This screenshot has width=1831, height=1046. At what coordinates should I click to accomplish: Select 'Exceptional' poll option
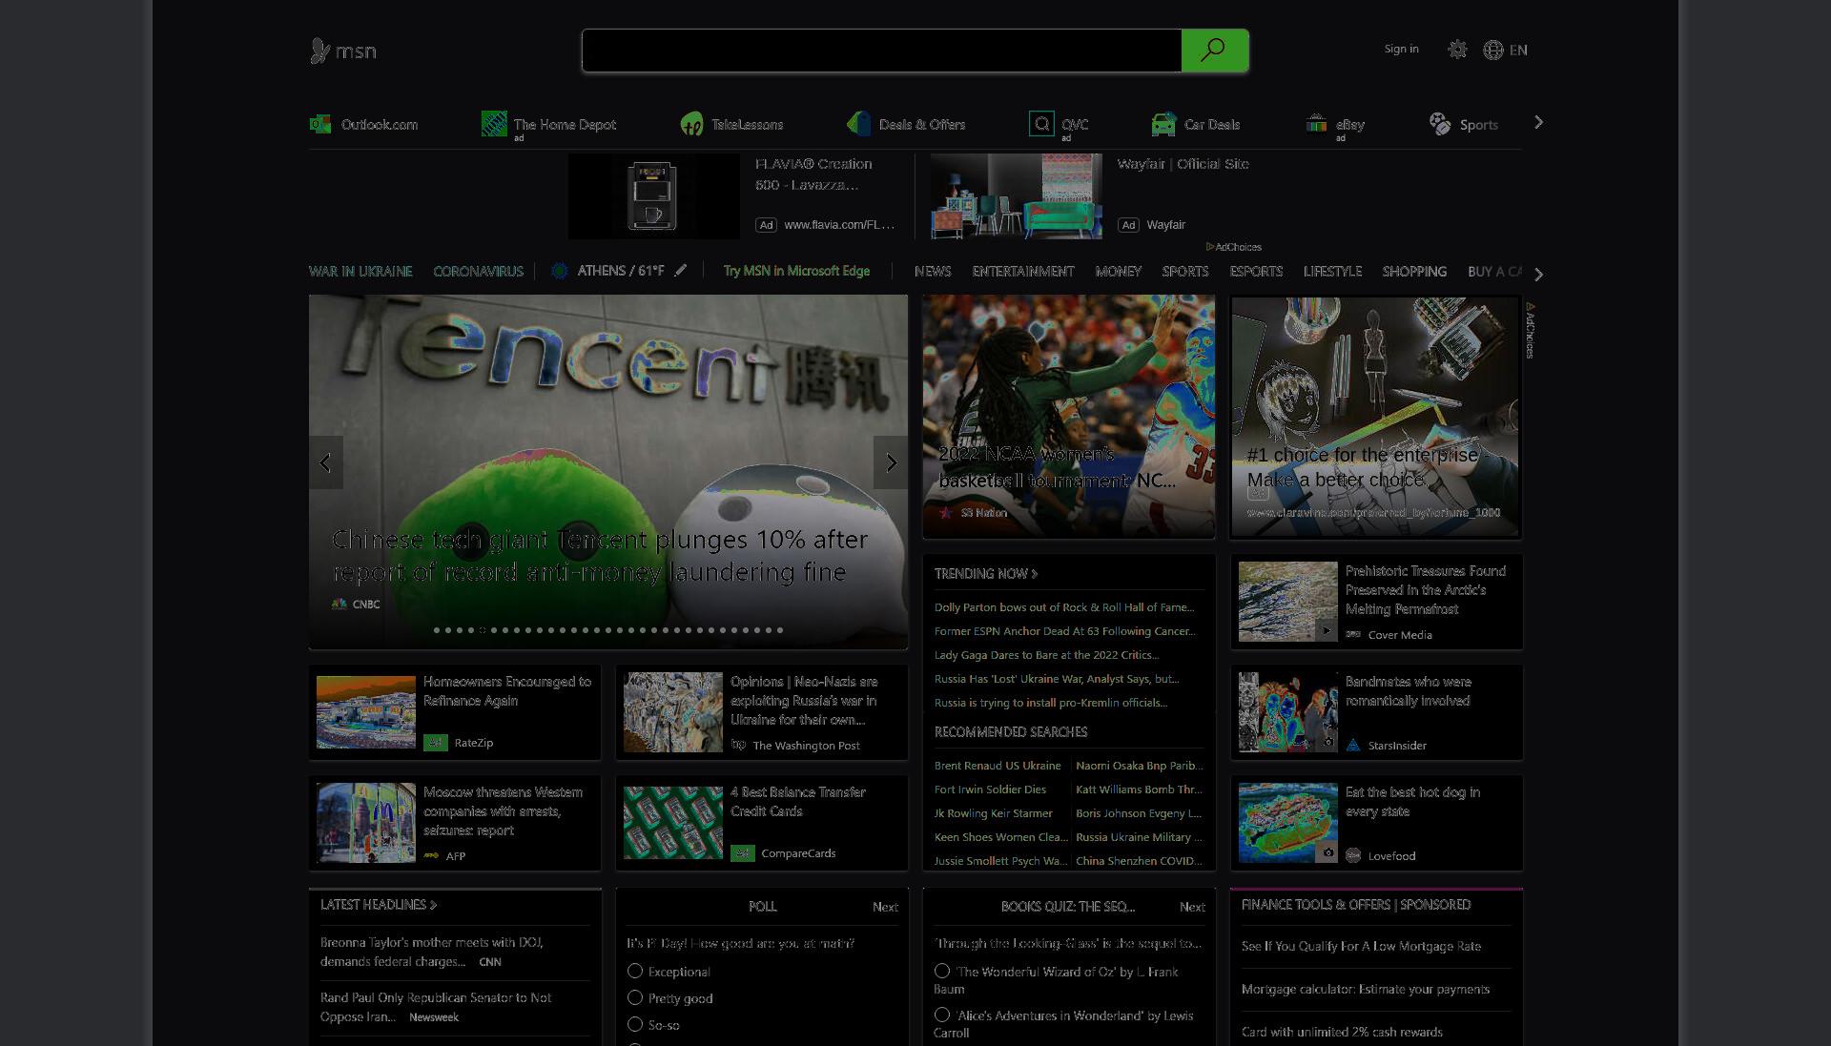(635, 971)
